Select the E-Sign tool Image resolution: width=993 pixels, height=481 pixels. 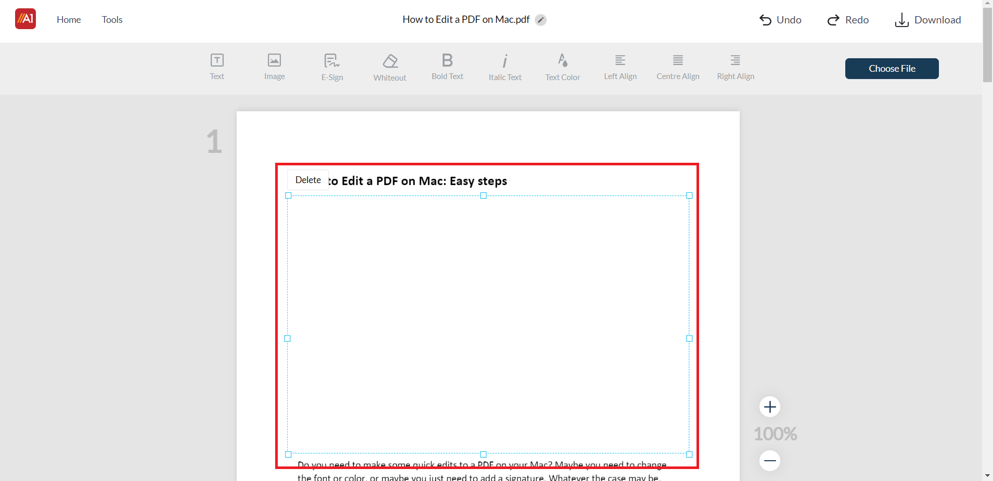tap(332, 67)
